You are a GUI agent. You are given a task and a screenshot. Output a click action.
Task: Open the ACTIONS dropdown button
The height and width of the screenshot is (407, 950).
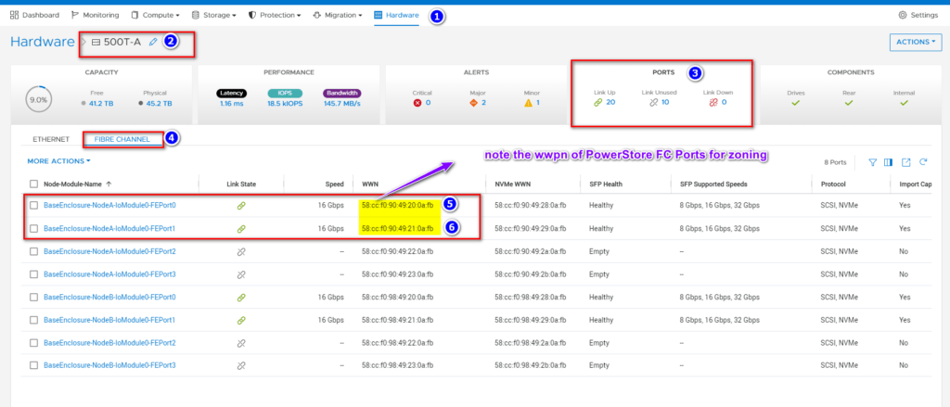916,42
